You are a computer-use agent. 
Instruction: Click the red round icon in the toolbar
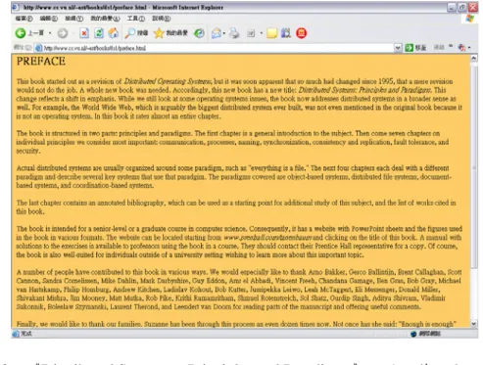301,33
